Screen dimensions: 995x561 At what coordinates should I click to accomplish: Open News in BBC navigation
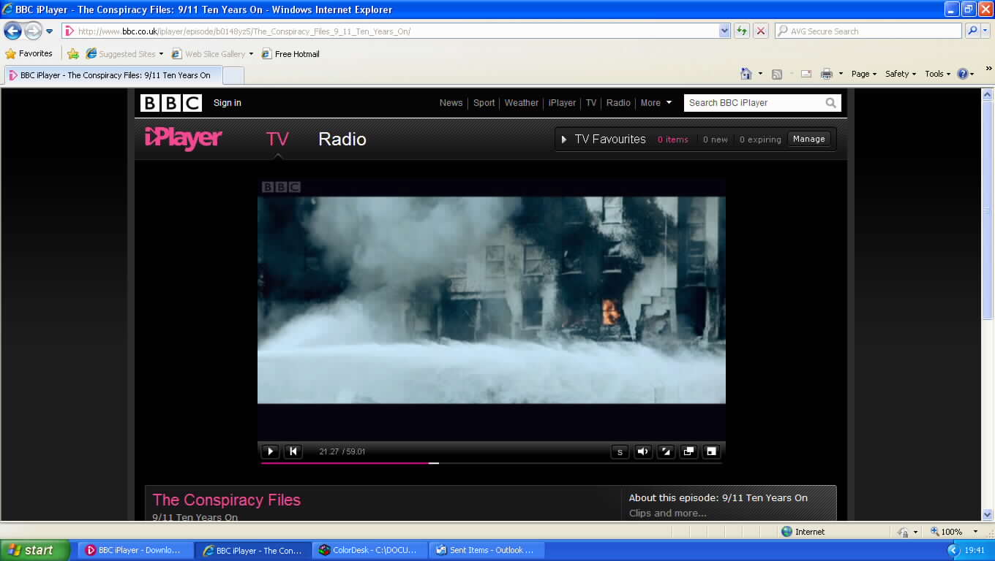coord(451,103)
